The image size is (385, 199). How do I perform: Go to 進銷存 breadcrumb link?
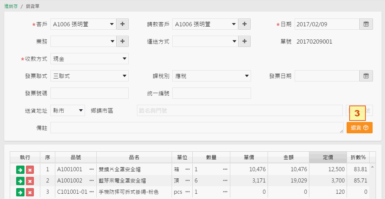pyautogui.click(x=11, y=6)
